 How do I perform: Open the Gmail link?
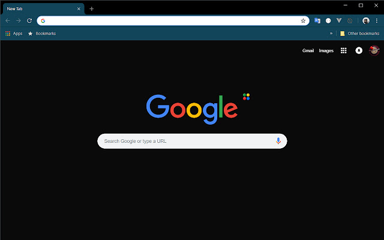pyautogui.click(x=308, y=50)
